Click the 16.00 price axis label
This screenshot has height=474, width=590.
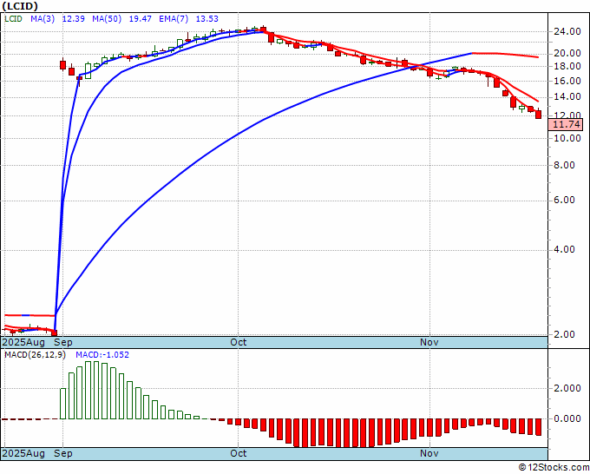567,81
